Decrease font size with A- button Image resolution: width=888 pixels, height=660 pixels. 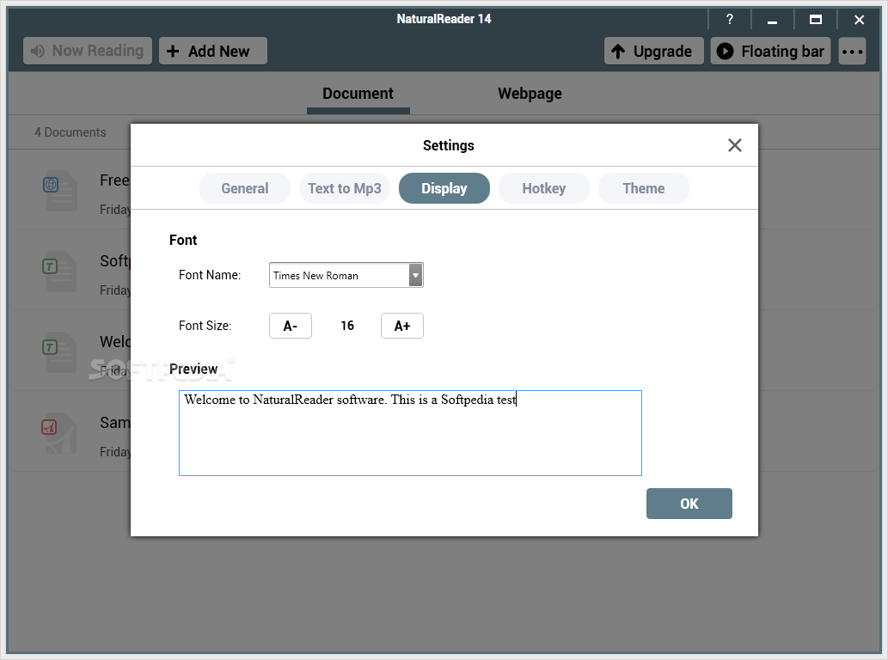pos(290,326)
